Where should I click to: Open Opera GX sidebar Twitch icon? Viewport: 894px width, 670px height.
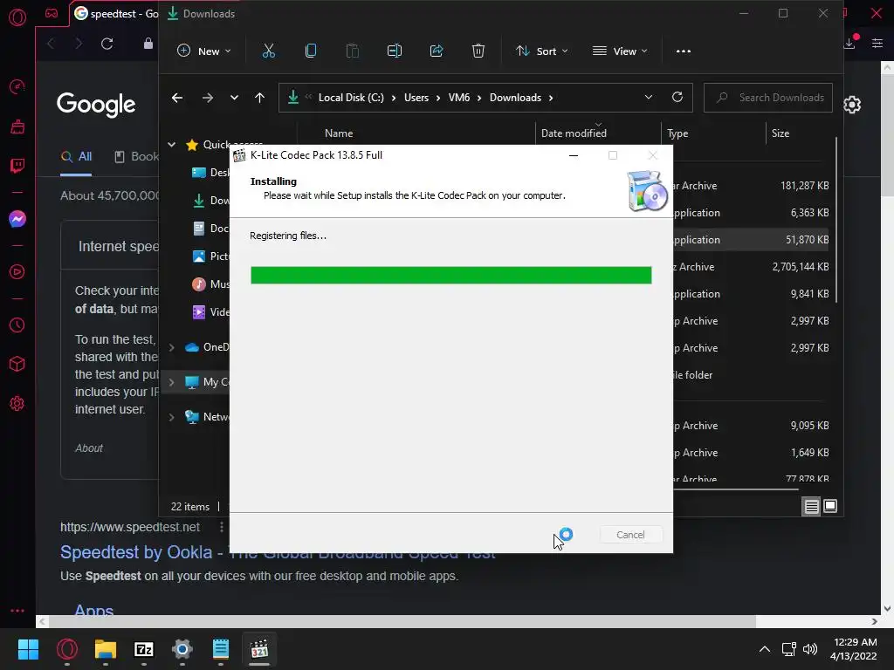[x=17, y=166]
